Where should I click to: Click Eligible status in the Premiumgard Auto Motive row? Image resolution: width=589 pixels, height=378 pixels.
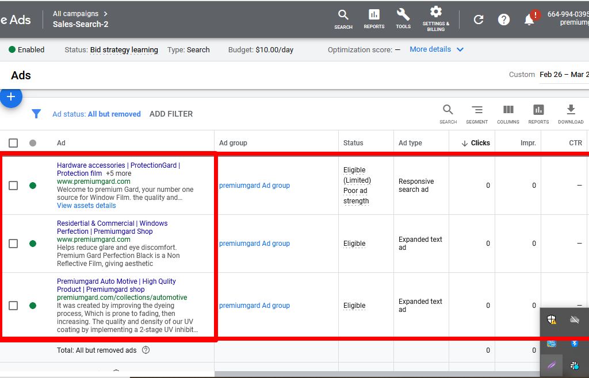(354, 305)
